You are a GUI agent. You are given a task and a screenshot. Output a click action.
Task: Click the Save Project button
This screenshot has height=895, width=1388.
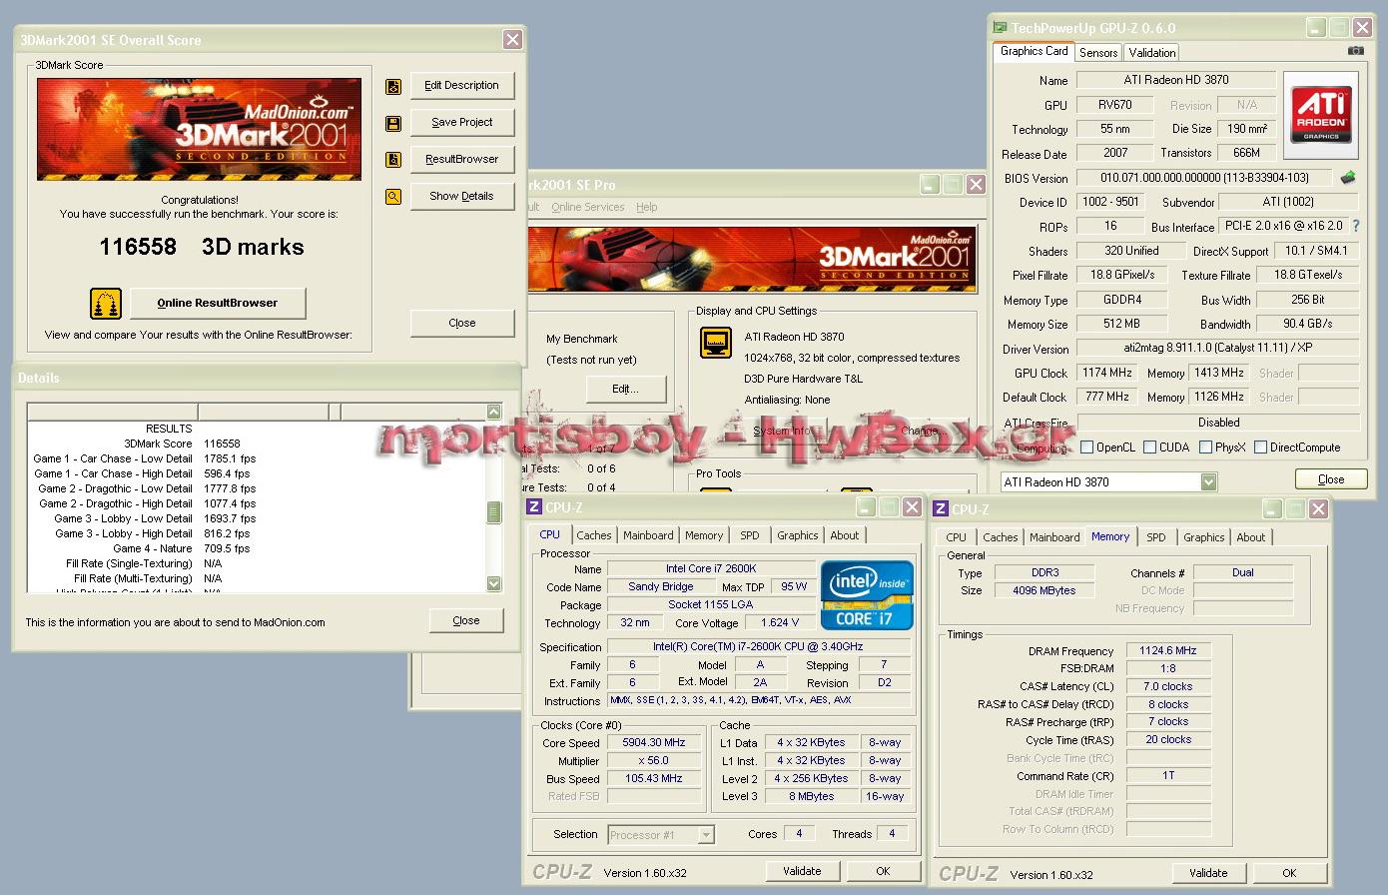(x=461, y=123)
